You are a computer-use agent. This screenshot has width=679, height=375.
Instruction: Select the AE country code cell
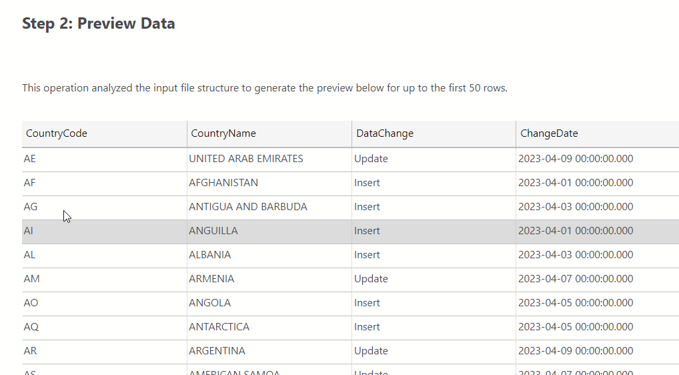pos(30,159)
